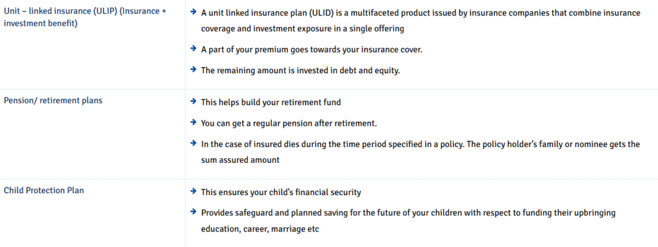Click text 'This helps build your retirement fund'
658x247 pixels.
coord(271,102)
